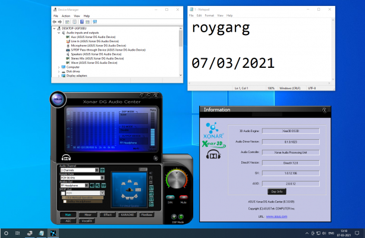Toggle the red Mute button

pyautogui.click(x=184, y=197)
